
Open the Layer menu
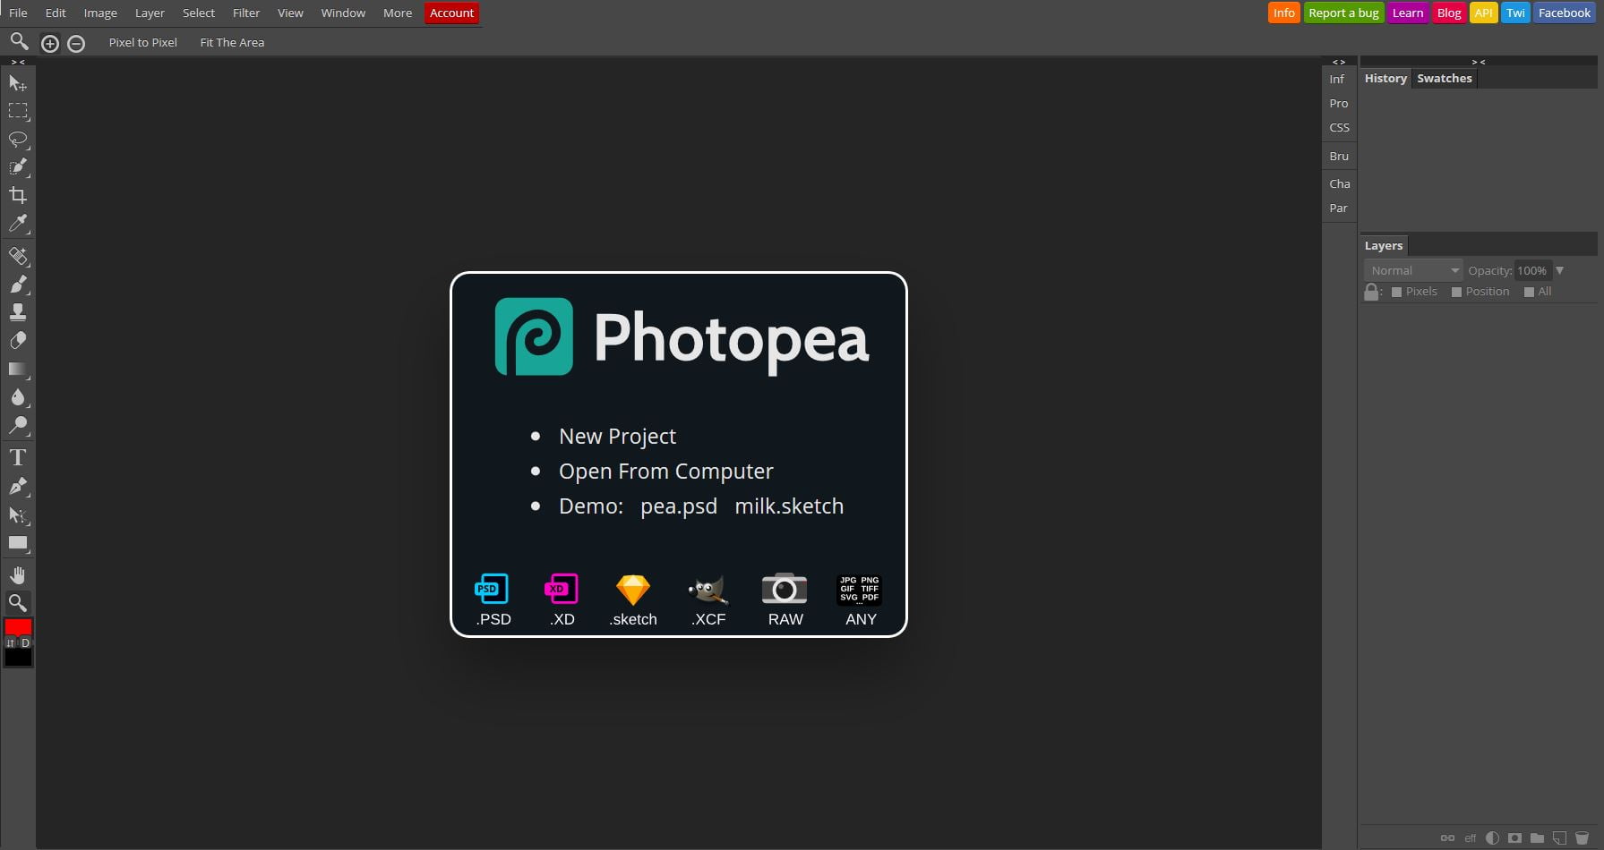pos(150,13)
